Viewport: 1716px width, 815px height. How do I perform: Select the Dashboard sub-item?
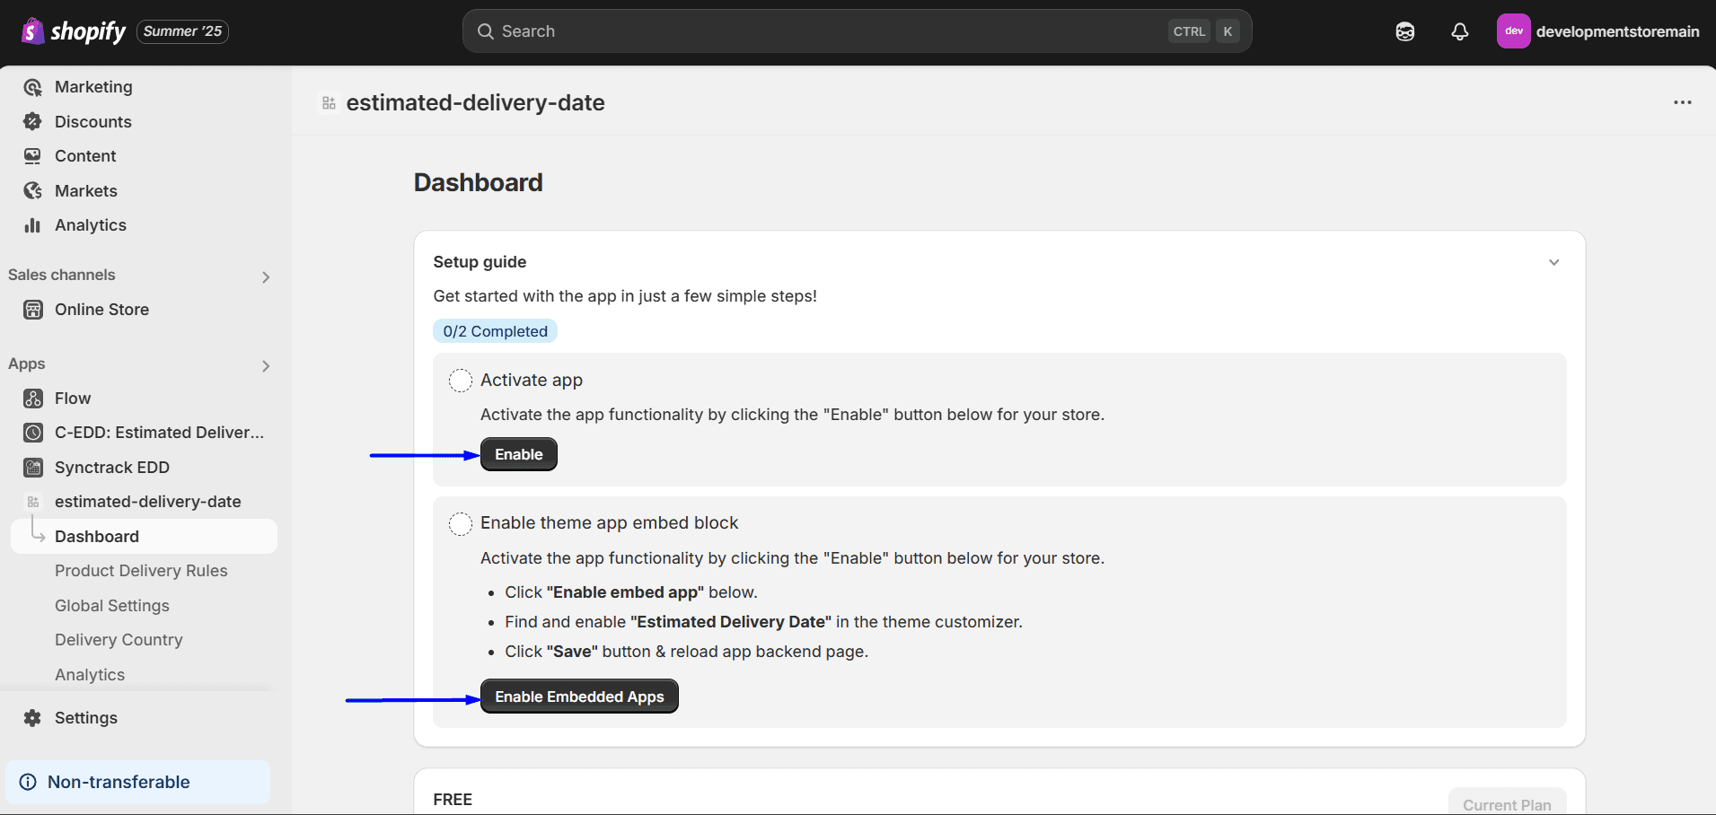144,537
